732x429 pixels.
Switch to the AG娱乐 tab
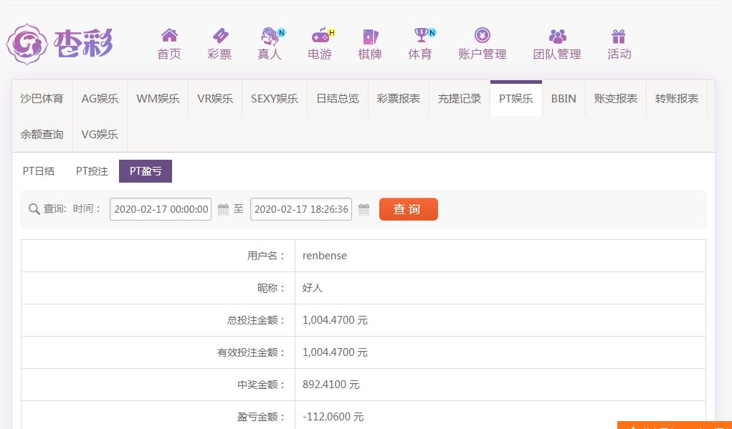100,99
